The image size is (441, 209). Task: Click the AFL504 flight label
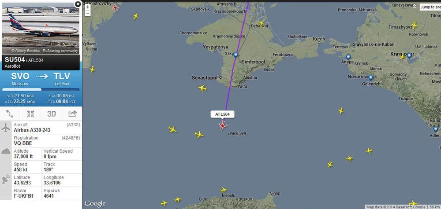(x=222, y=114)
